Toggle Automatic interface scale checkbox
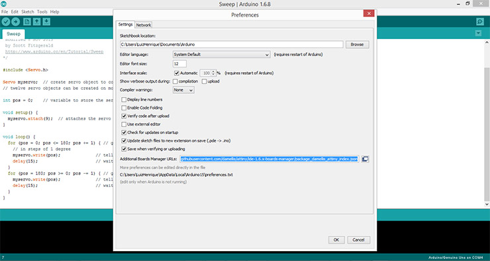This screenshot has height=261, width=490. pyautogui.click(x=177, y=73)
